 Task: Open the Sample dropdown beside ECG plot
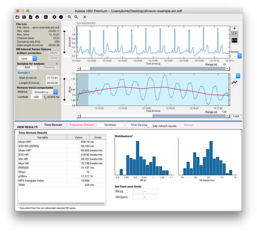[x=236, y=56]
